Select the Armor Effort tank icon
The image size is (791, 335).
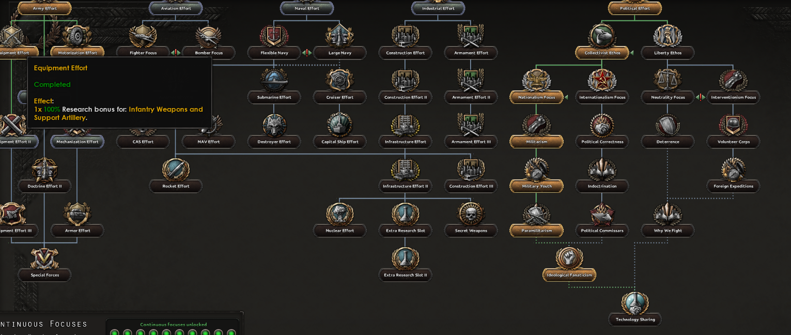coord(77,215)
